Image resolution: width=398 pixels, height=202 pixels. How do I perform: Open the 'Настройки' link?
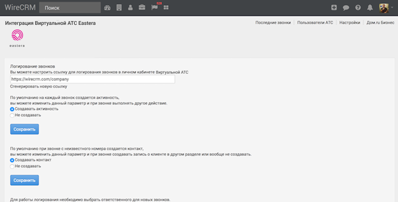[350, 22]
